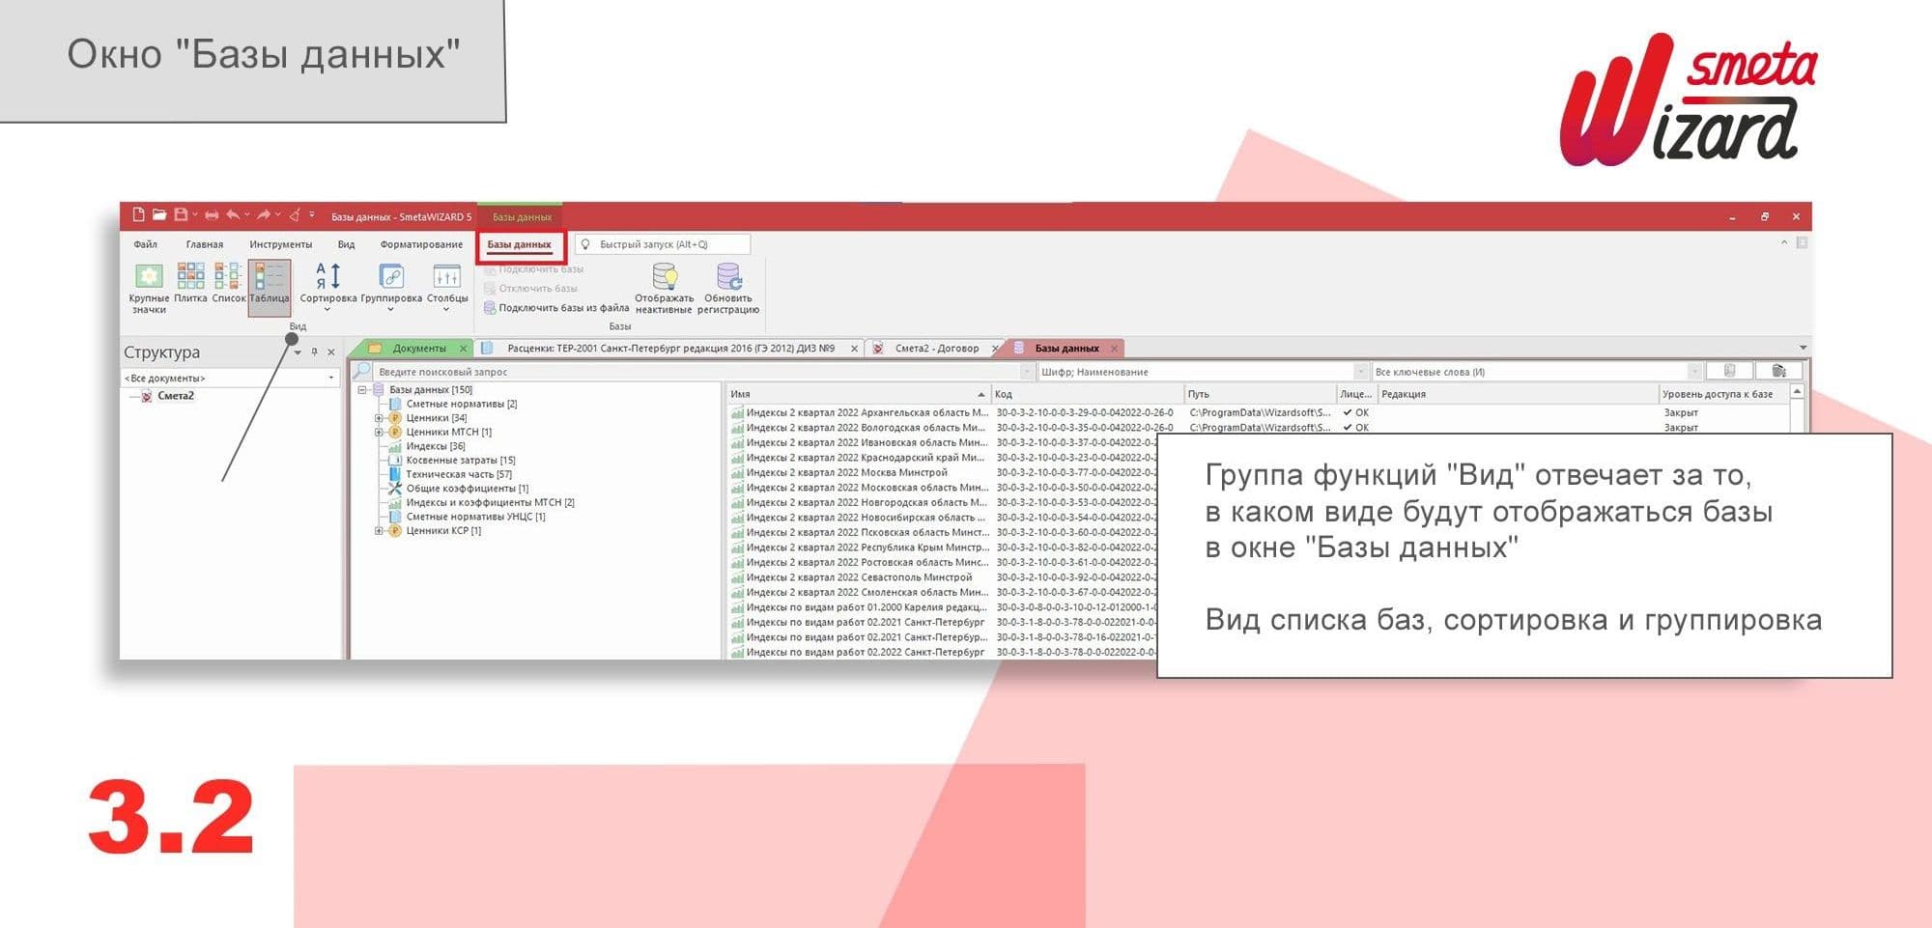Open Структура panel options arrow
The image size is (1932, 928).
[x=298, y=352]
